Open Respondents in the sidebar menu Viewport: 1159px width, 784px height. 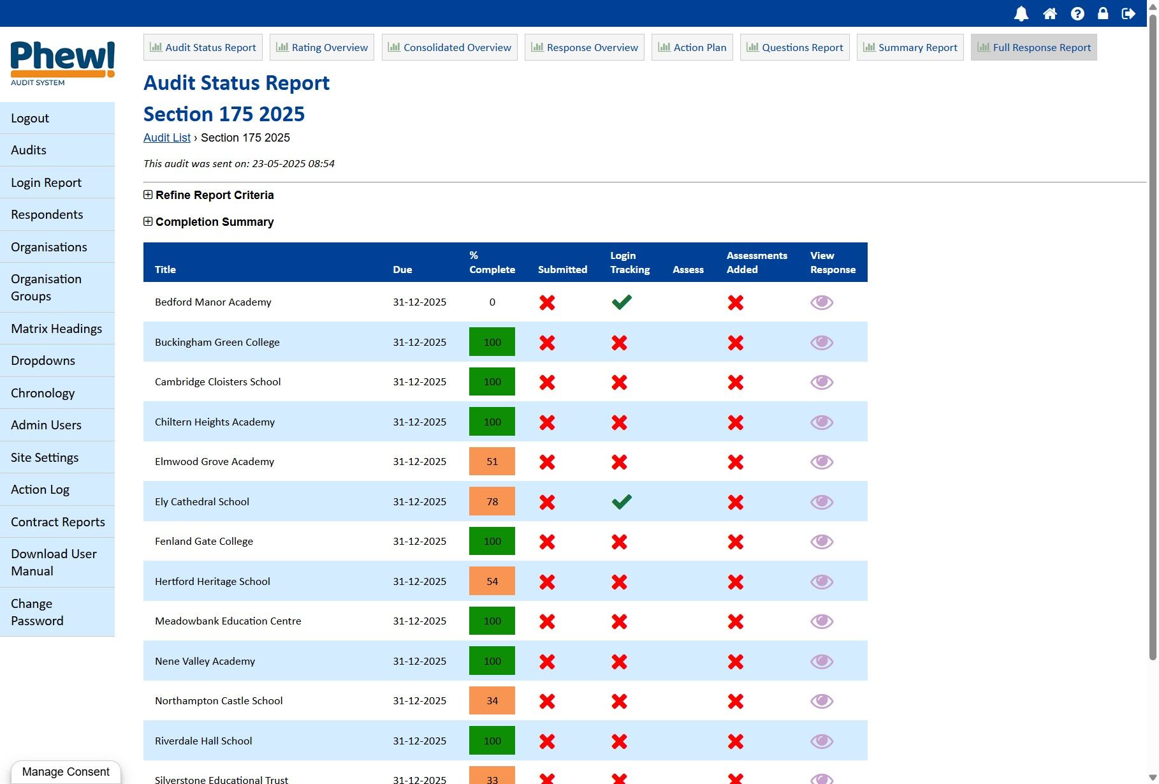[x=47, y=214]
